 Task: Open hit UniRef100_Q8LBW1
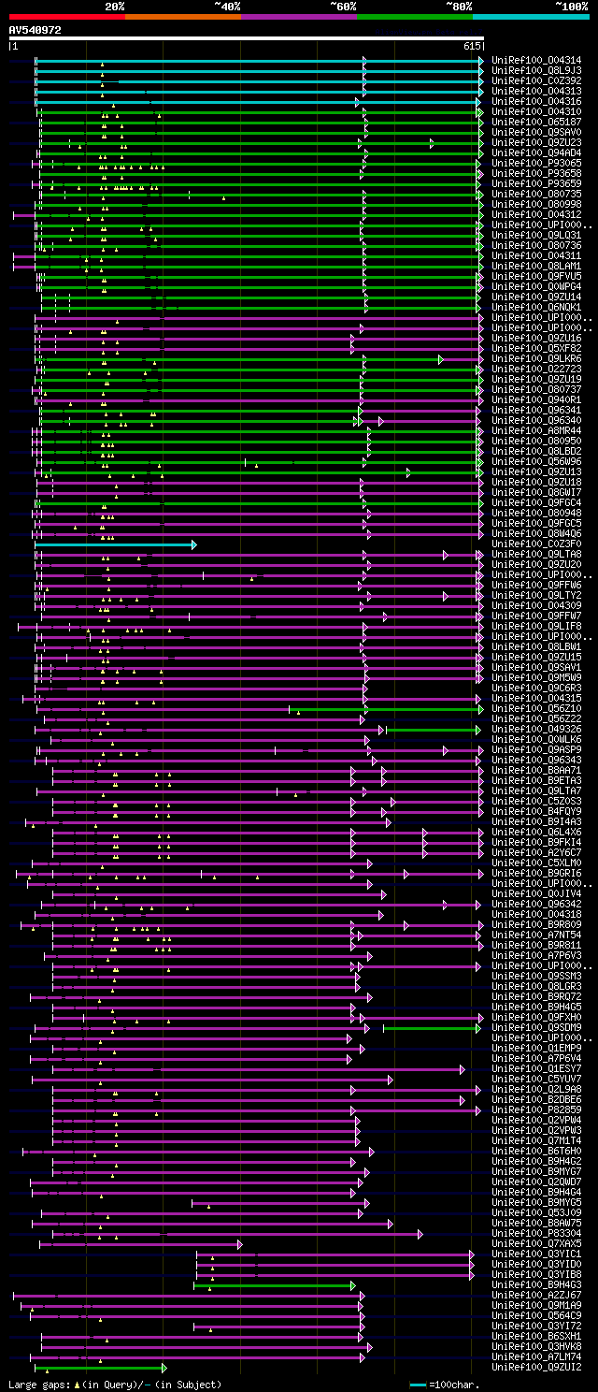pos(536,647)
